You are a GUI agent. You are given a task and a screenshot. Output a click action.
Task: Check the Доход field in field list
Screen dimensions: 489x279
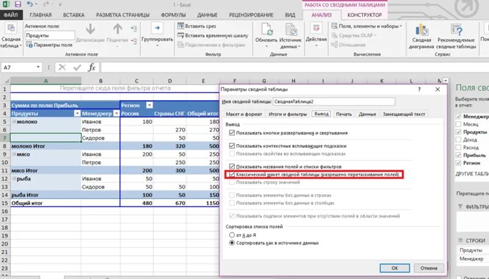(458, 140)
